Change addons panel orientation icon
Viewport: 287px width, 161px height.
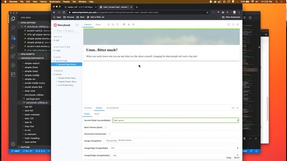pos(233,108)
